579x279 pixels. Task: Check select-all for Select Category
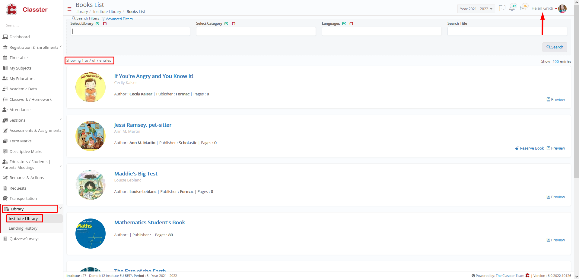(226, 23)
